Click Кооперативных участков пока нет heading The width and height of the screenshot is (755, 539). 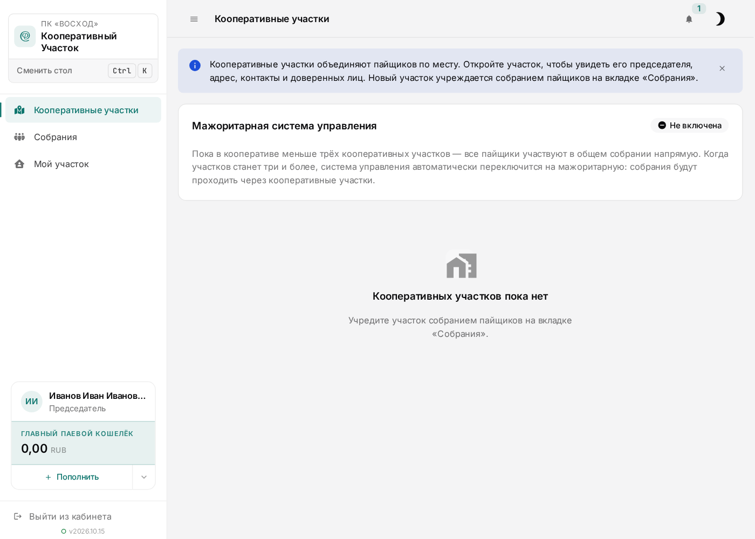(460, 296)
